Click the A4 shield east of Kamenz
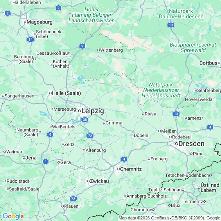 pyautogui.click(x=210, y=127)
